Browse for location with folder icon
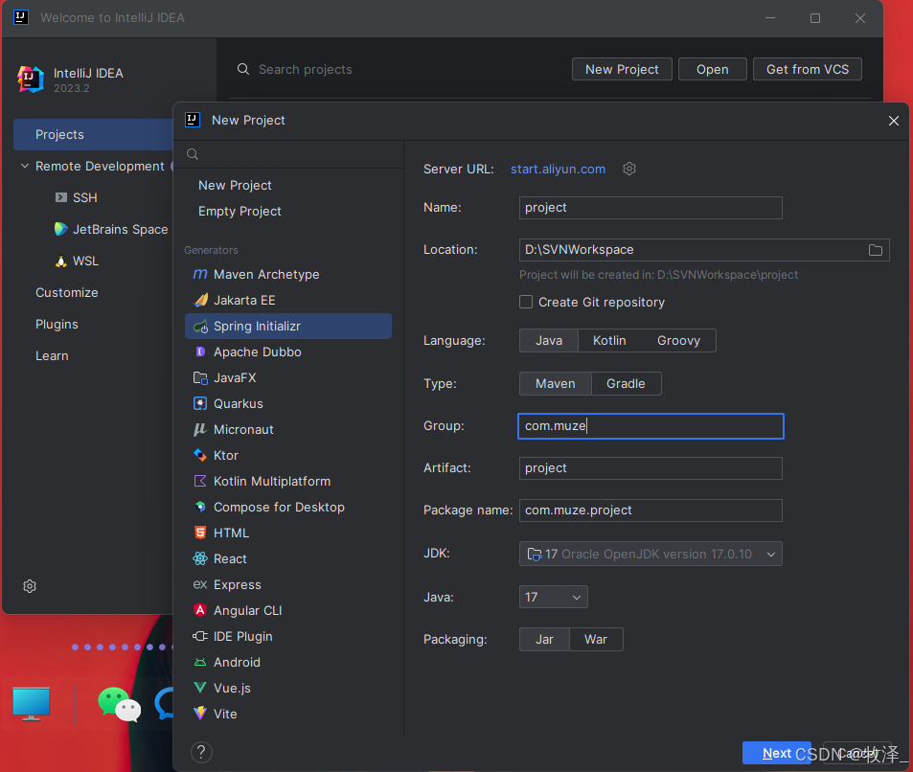This screenshot has width=913, height=772. 876,250
